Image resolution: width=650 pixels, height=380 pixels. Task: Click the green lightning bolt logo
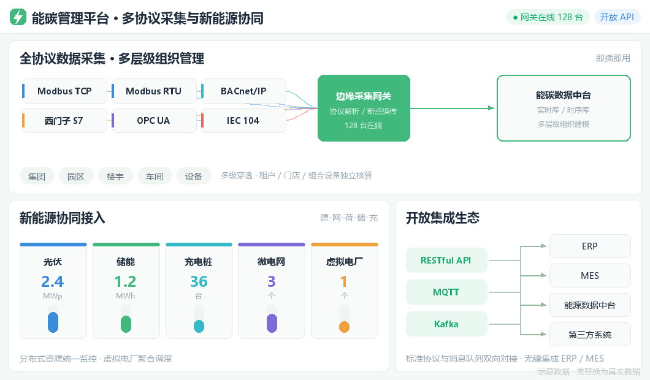[x=18, y=17]
